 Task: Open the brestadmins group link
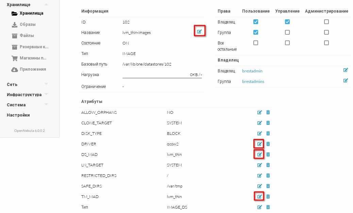coord(253,82)
